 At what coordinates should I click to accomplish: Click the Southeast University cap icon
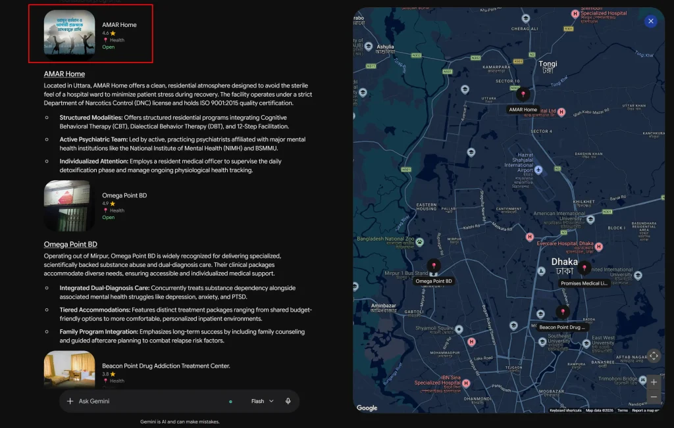[542, 342]
